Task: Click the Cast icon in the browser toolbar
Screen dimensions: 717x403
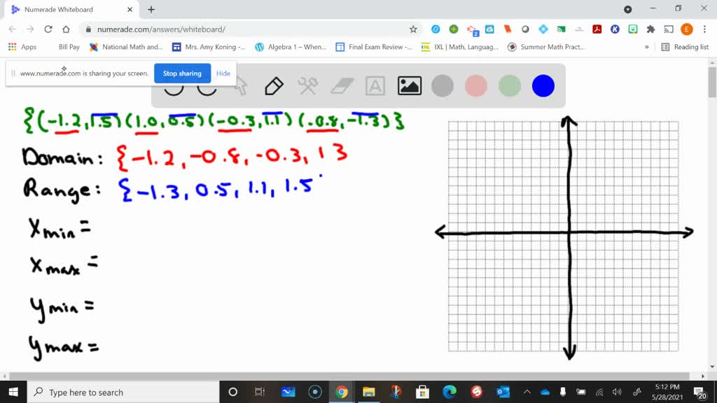Action: (669, 29)
